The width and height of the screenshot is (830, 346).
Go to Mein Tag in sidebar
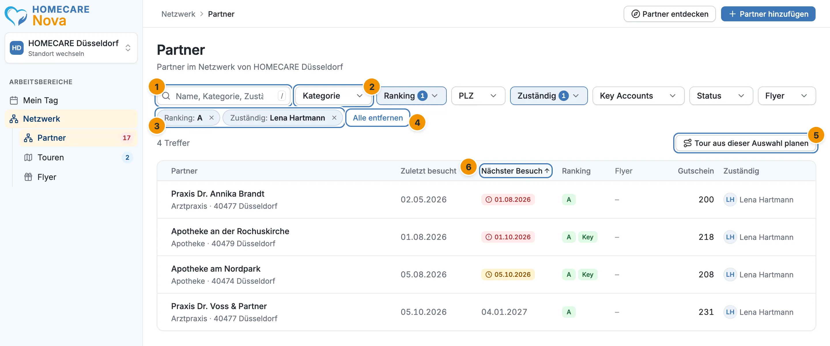(x=71, y=100)
